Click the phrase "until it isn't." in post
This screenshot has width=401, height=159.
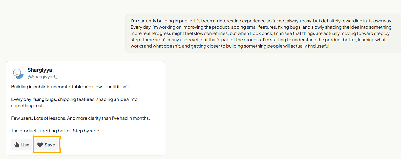(x=119, y=87)
